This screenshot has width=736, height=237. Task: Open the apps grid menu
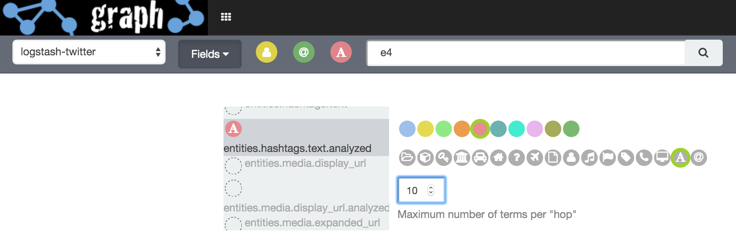[x=226, y=17]
